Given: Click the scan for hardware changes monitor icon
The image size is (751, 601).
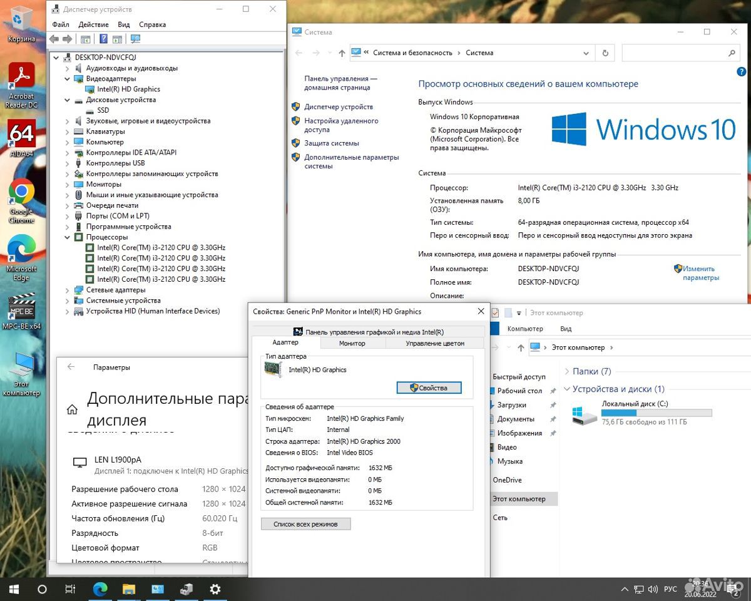Looking at the screenshot, I should click(135, 39).
